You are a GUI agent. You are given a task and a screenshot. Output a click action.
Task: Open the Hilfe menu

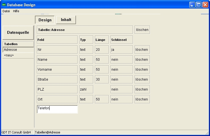click(16, 11)
